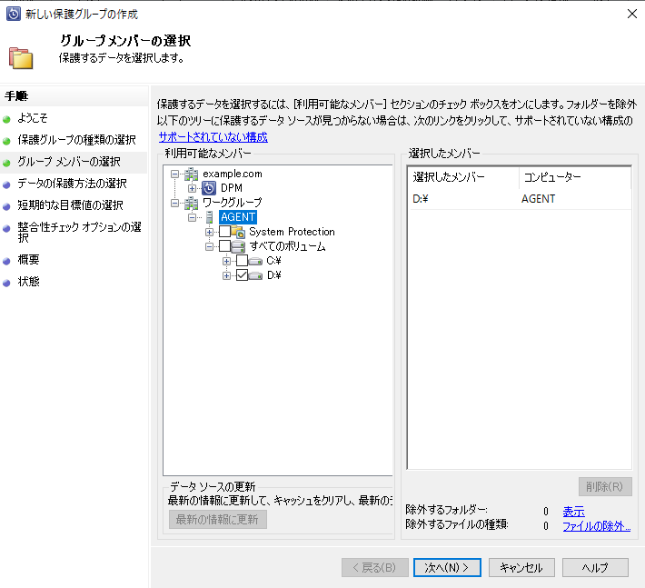Click the ヘルプ button
The width and height of the screenshot is (645, 588).
click(595, 568)
